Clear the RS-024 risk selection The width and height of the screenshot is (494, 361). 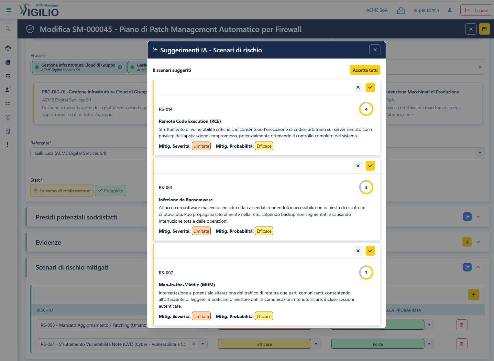click(x=193, y=344)
